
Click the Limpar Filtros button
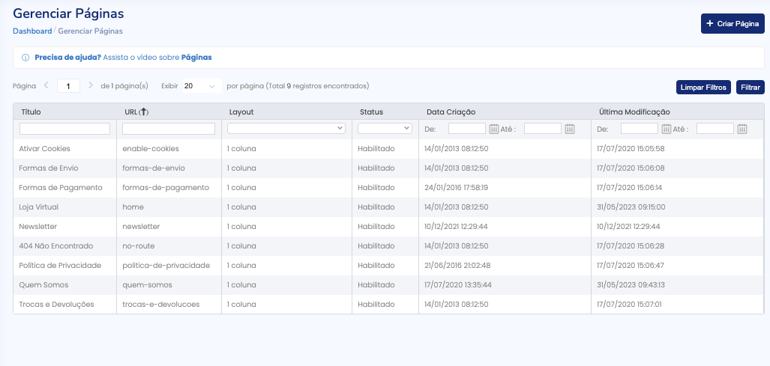pyautogui.click(x=703, y=88)
